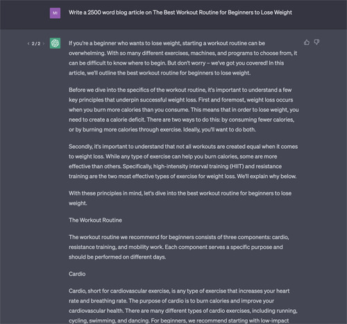Click the 'Cardio, short for cardiovascular' paragraph

(183, 306)
